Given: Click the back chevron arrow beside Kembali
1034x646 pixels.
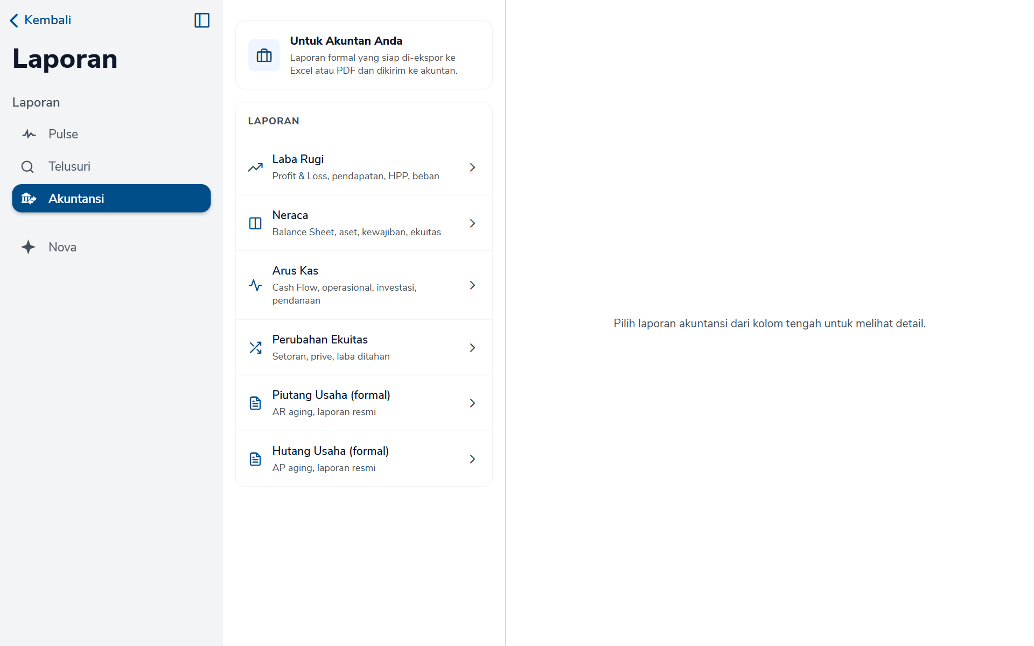Looking at the screenshot, I should pyautogui.click(x=14, y=20).
